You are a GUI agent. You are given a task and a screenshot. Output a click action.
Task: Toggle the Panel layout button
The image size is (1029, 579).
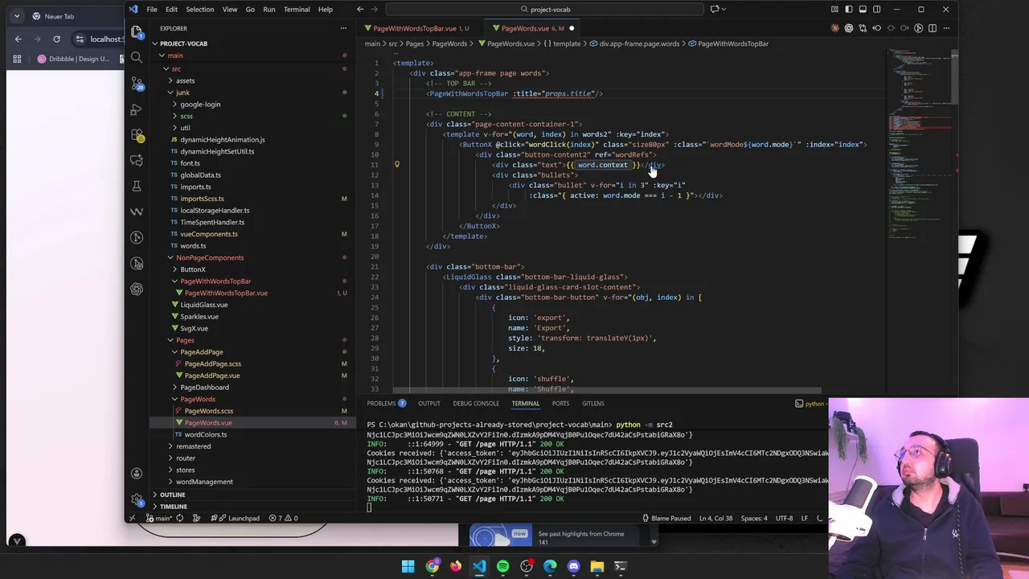click(x=863, y=9)
